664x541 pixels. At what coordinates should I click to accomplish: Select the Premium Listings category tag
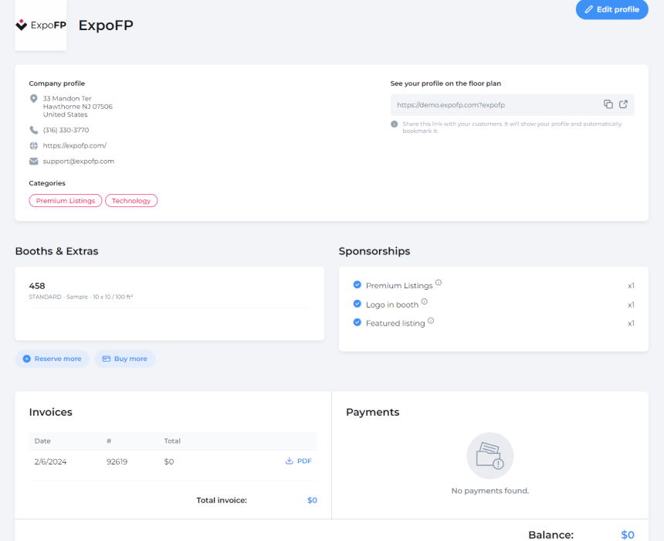pyautogui.click(x=65, y=200)
